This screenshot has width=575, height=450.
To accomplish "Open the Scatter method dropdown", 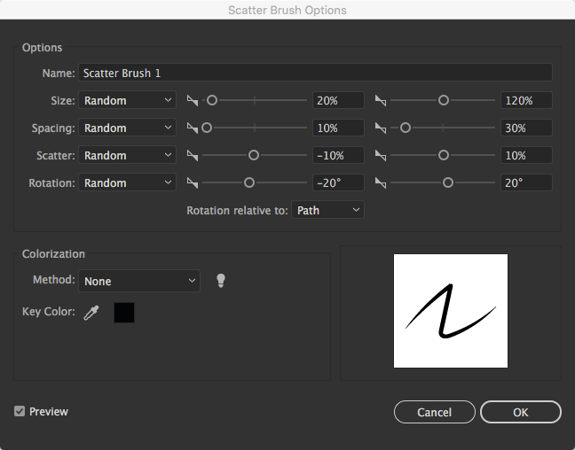I will 127,156.
